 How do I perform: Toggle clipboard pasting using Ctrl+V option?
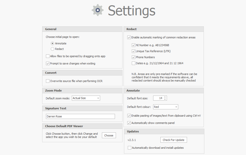(x=129, y=116)
